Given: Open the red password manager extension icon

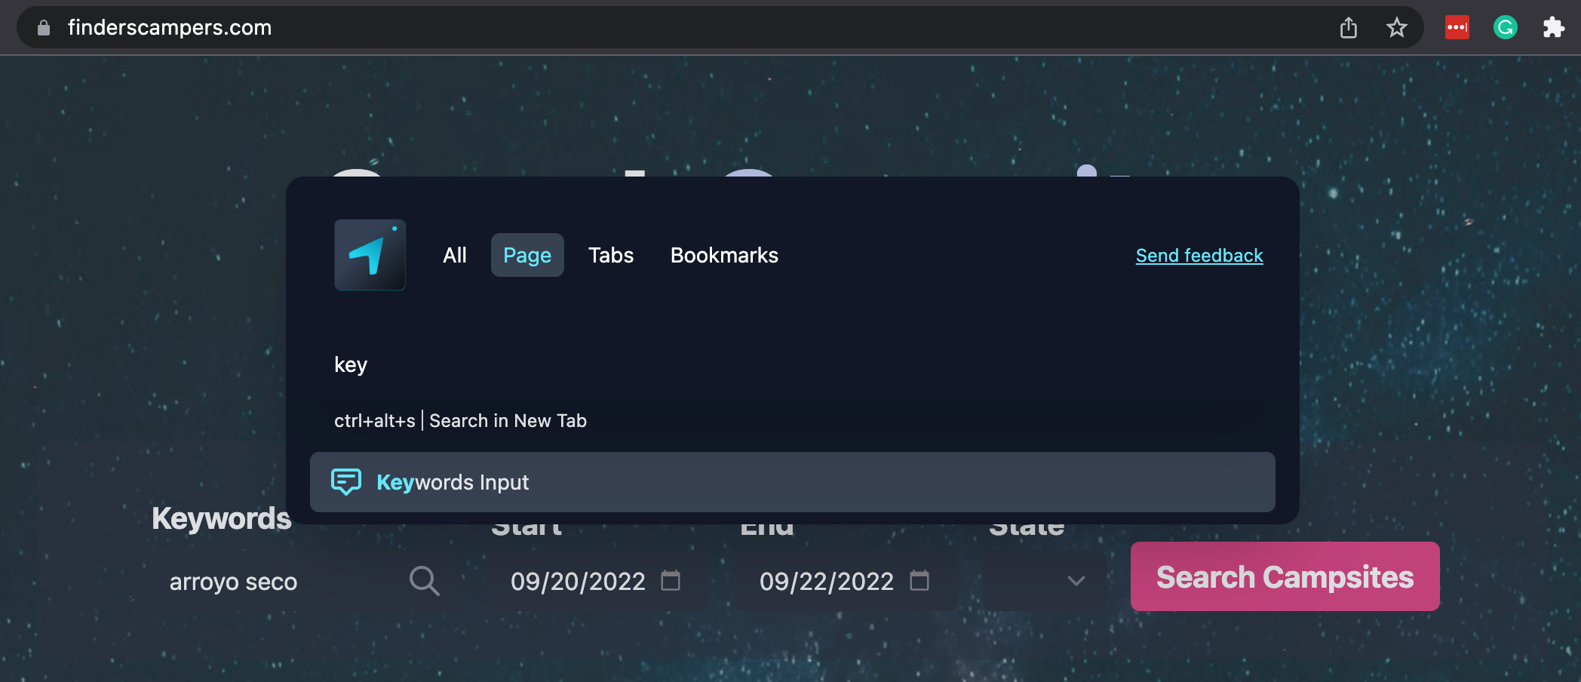Looking at the screenshot, I should [x=1457, y=28].
